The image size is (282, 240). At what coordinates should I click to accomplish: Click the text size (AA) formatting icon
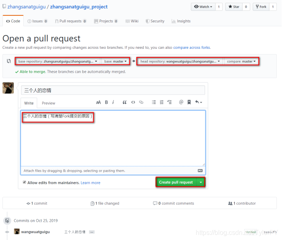point(98,103)
